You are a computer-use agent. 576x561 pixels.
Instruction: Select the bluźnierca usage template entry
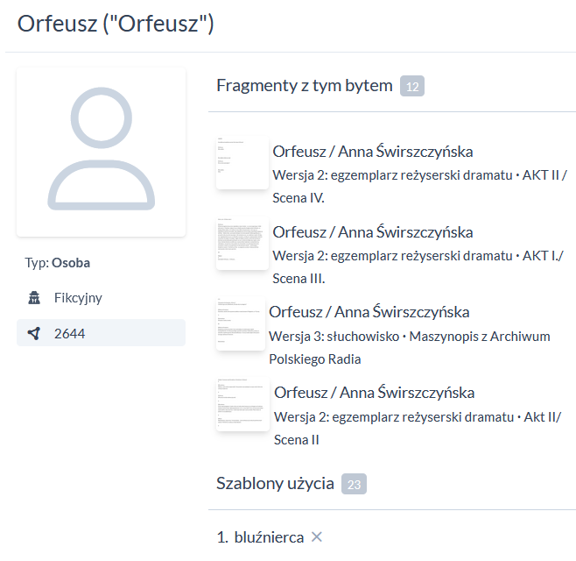pyautogui.click(x=269, y=536)
